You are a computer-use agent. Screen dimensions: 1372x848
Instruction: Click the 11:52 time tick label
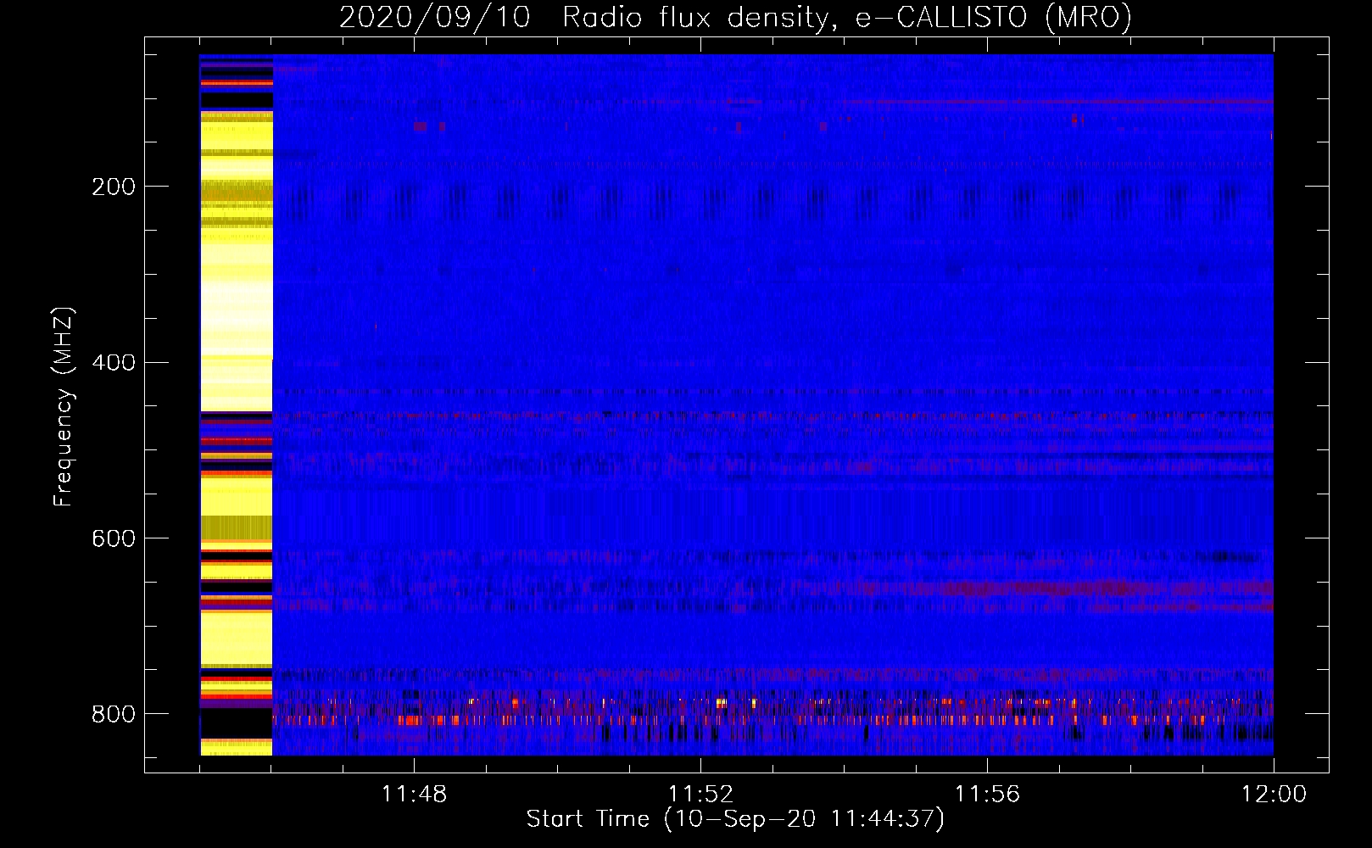[x=700, y=794]
